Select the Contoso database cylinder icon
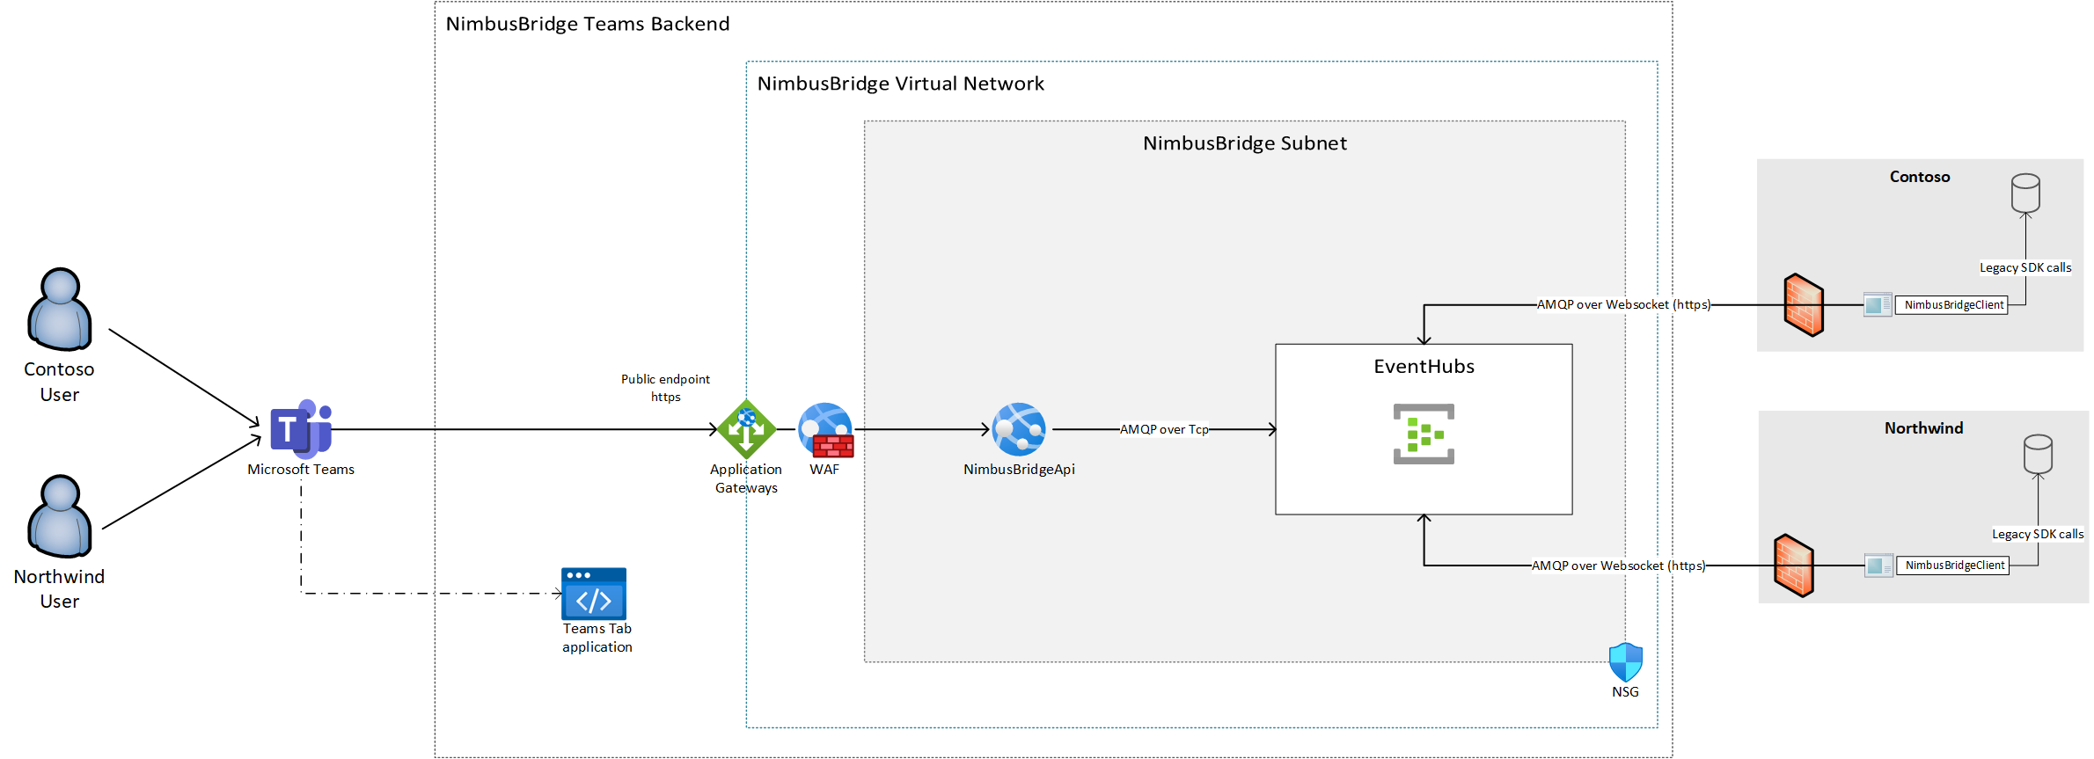The height and width of the screenshot is (759, 2094). point(2025,193)
